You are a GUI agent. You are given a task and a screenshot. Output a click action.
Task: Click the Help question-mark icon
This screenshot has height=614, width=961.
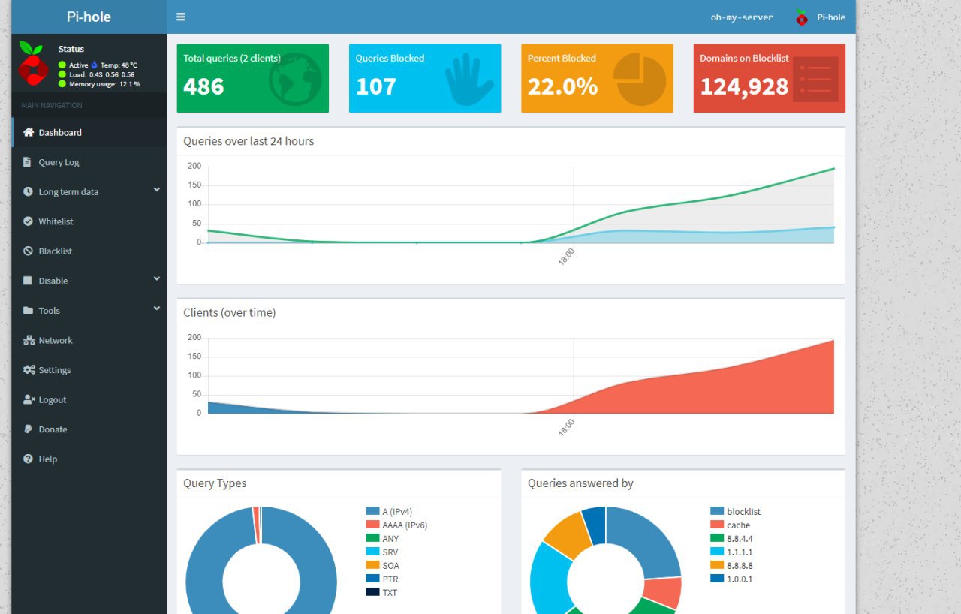(29, 459)
